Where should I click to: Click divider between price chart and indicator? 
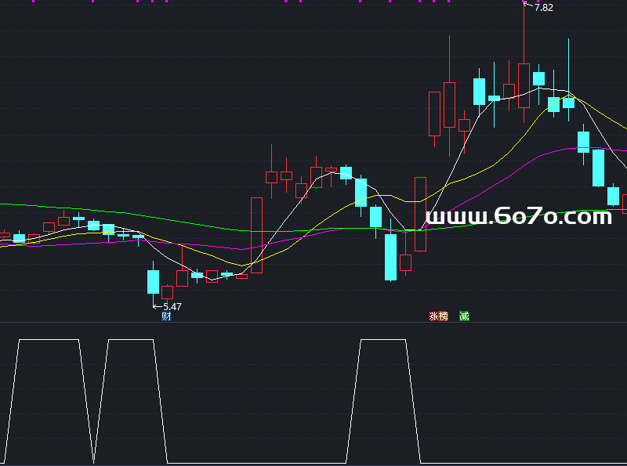click(313, 322)
